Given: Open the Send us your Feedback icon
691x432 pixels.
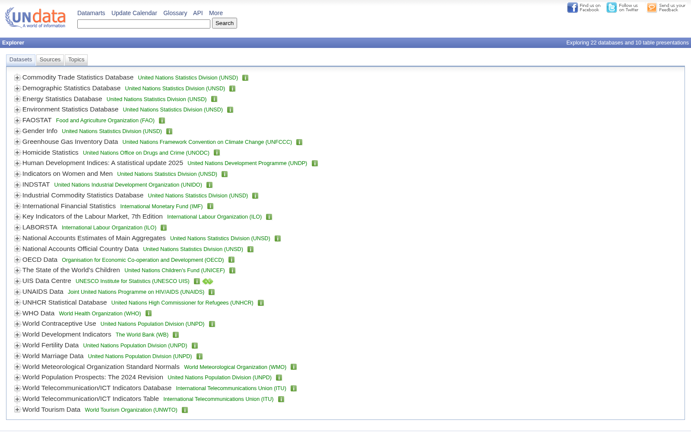Looking at the screenshot, I should (666, 8).
